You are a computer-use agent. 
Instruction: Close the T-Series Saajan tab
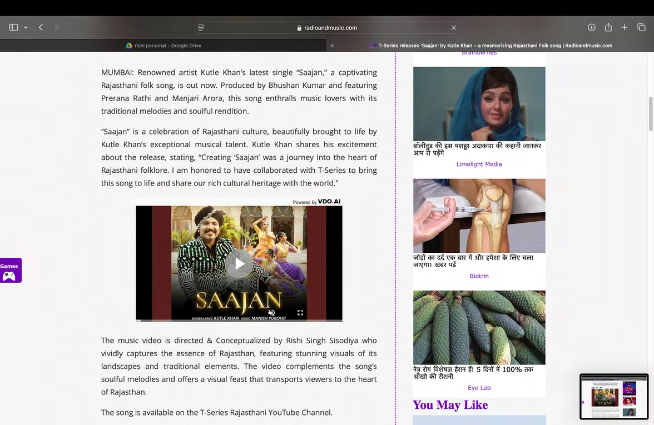[x=332, y=46]
